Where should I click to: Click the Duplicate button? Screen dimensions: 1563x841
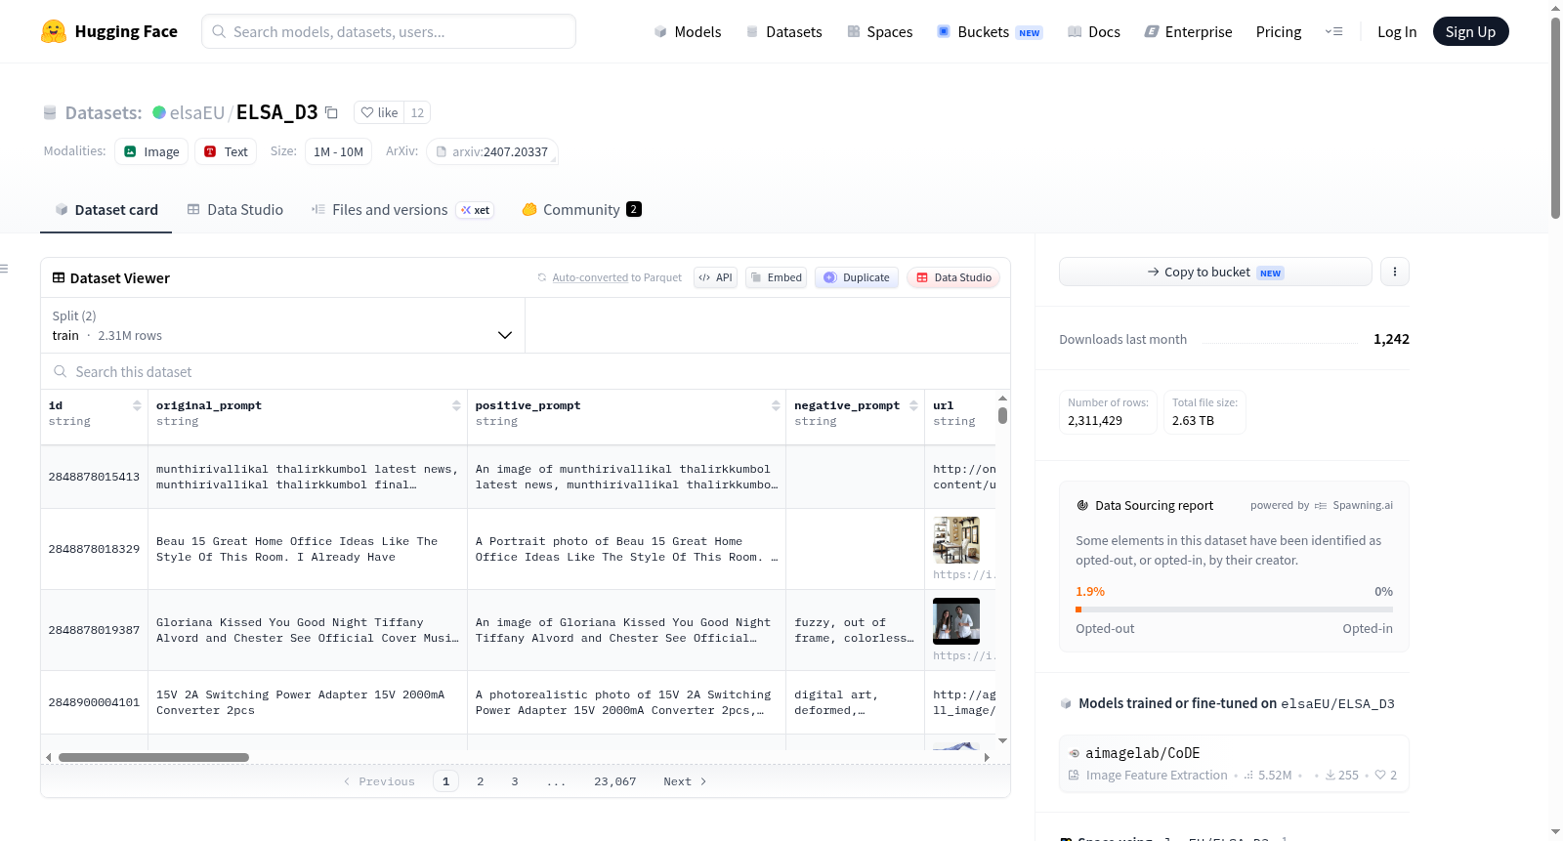pos(857,277)
